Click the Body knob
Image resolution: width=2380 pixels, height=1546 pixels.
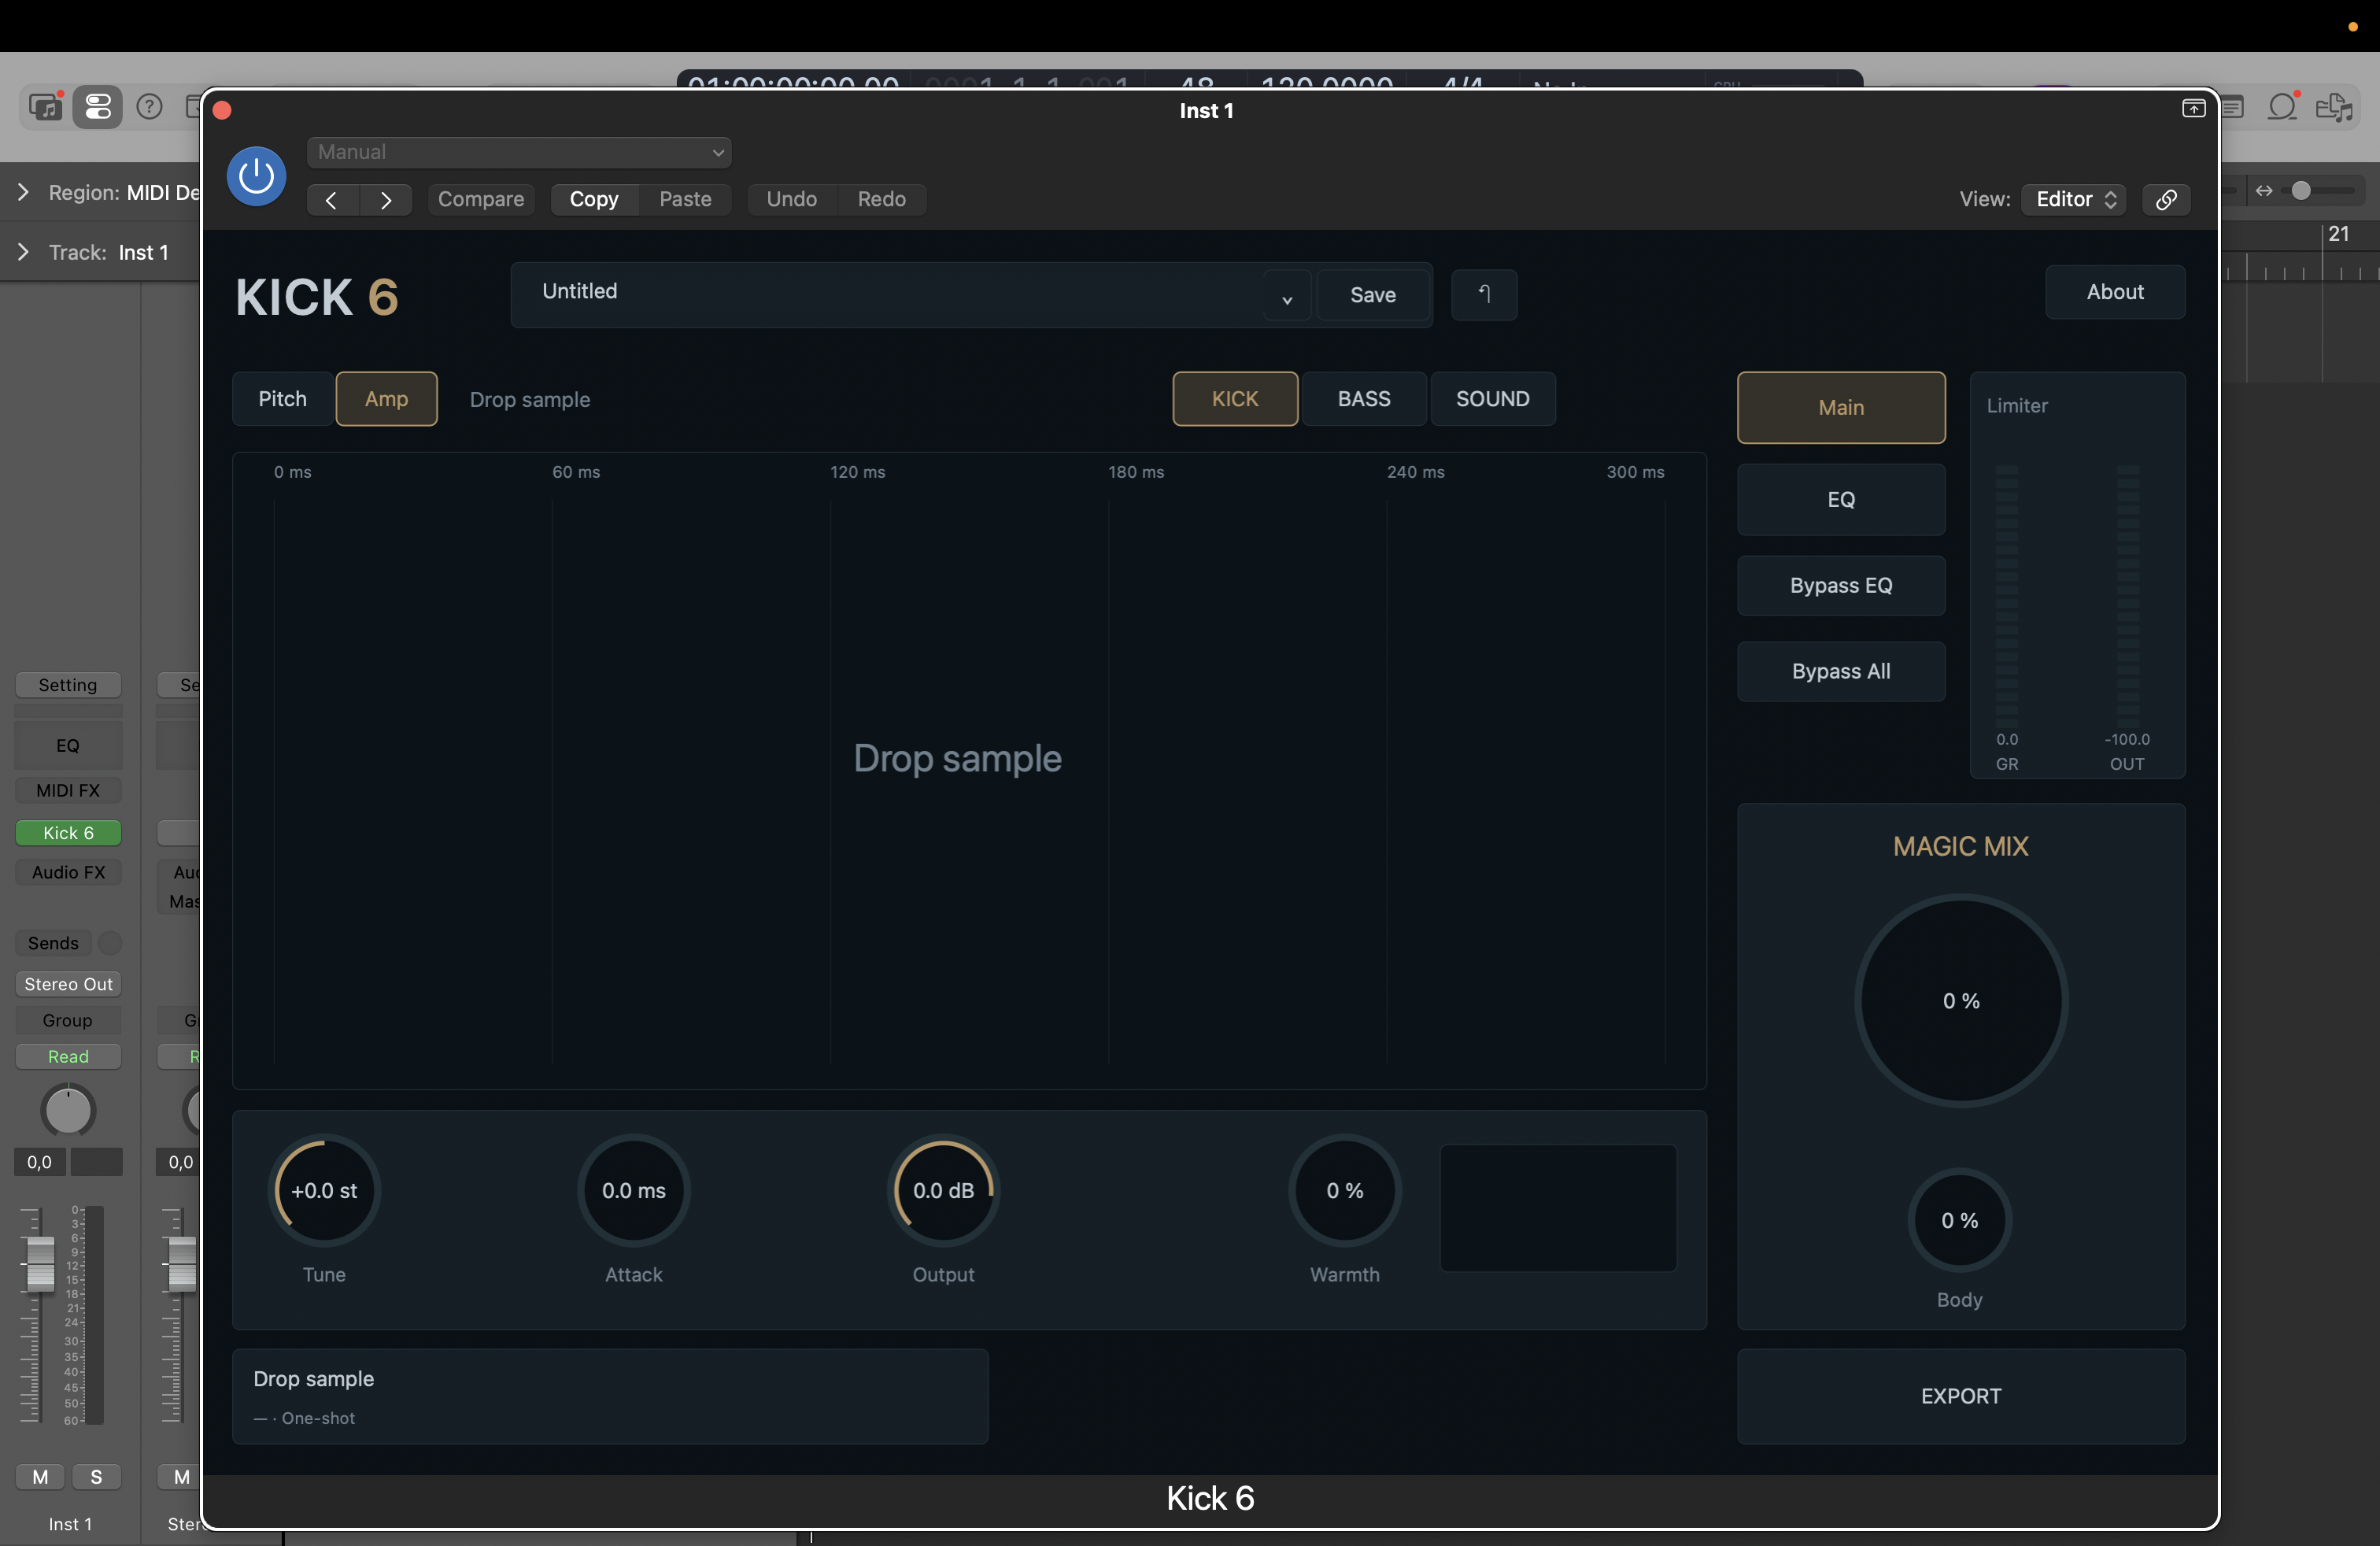[x=1959, y=1220]
